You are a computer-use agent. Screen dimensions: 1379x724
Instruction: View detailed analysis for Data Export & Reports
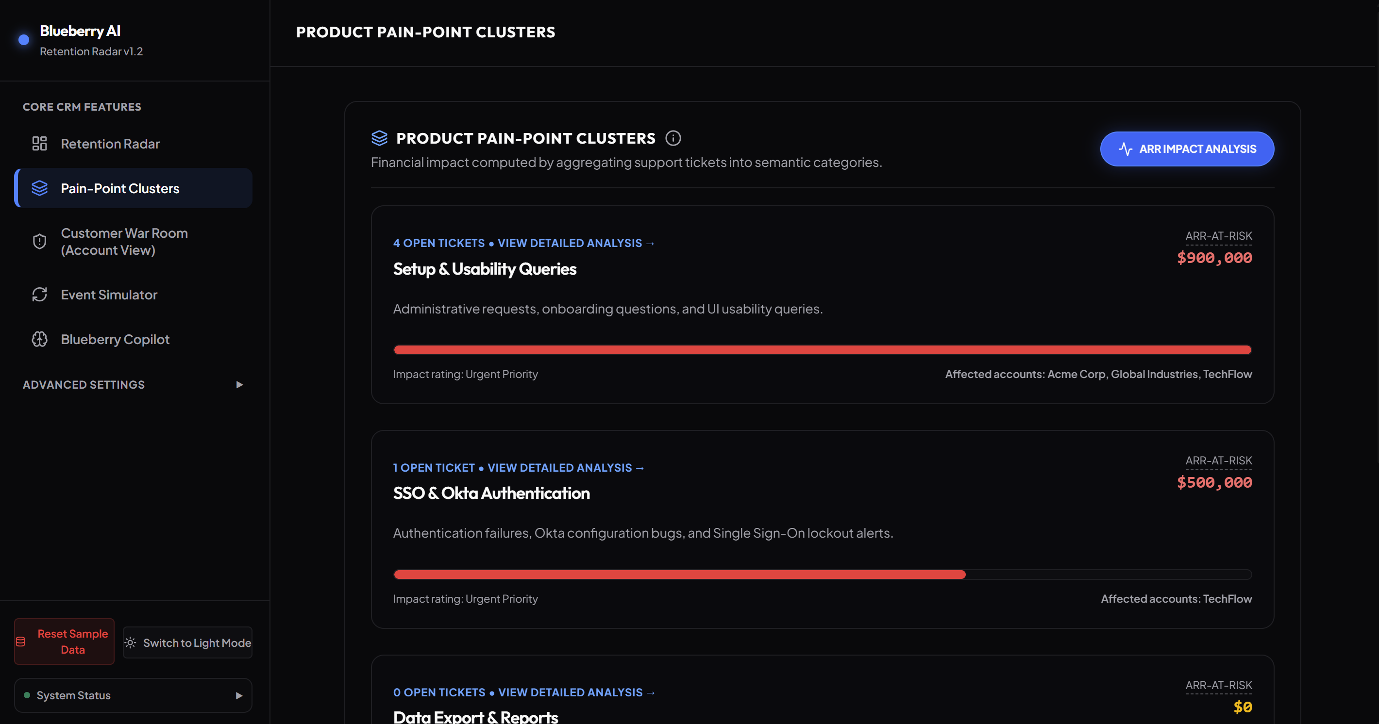tap(576, 692)
